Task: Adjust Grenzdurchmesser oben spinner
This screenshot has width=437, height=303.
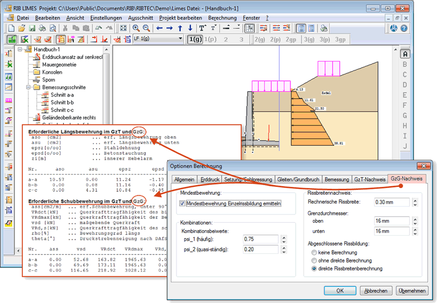Action: coord(415,221)
